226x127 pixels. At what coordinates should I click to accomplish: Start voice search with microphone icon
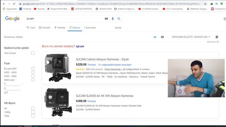coord(113,19)
